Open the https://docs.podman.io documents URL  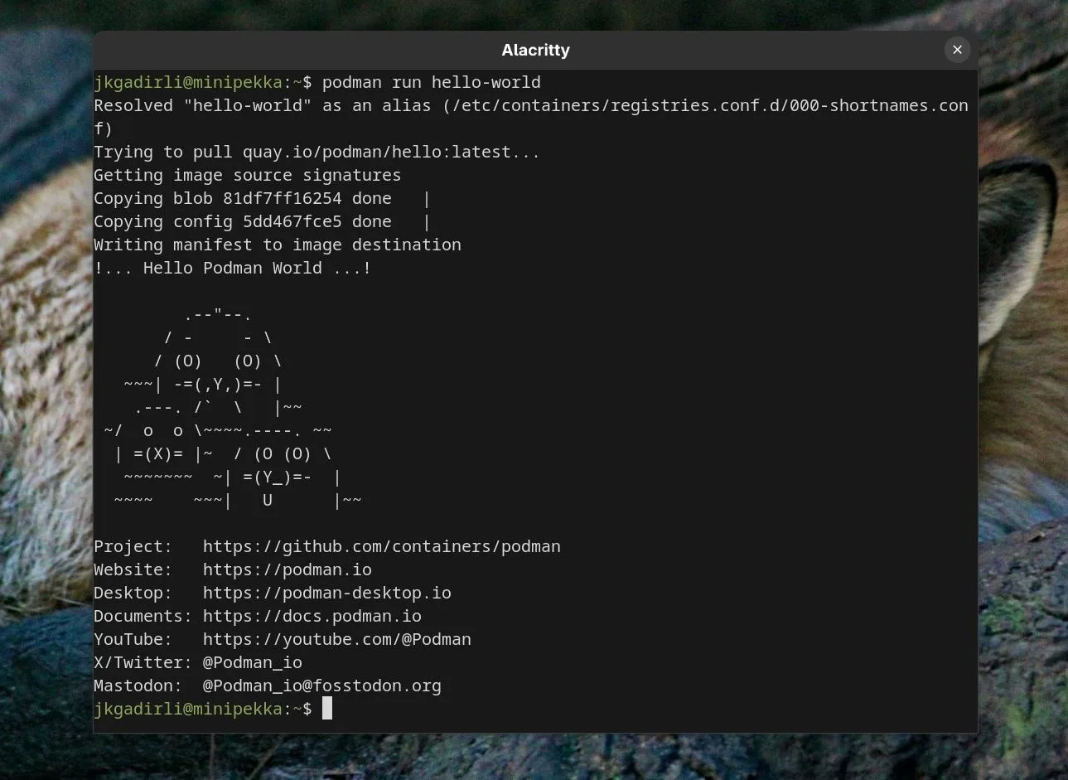point(312,616)
